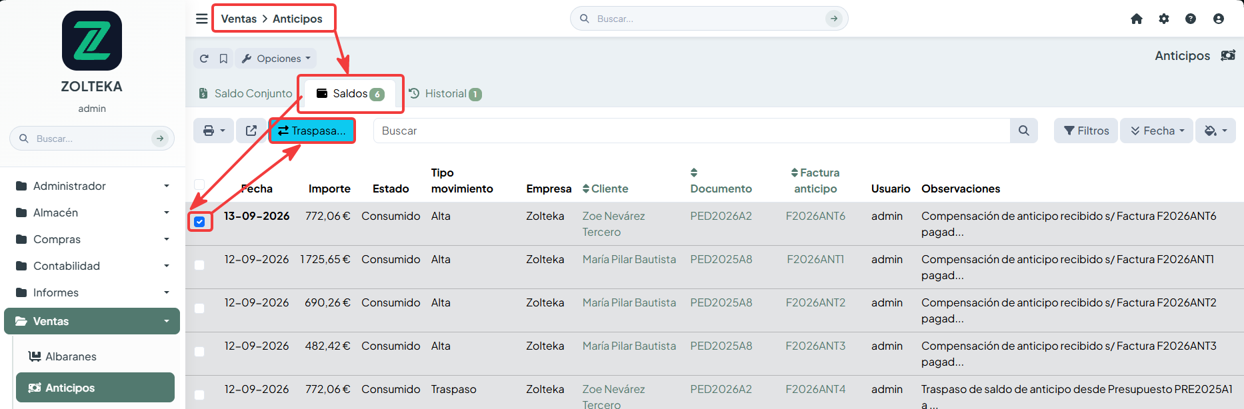
Task: Submit the sidebar search arrow icon
Action: [159, 139]
